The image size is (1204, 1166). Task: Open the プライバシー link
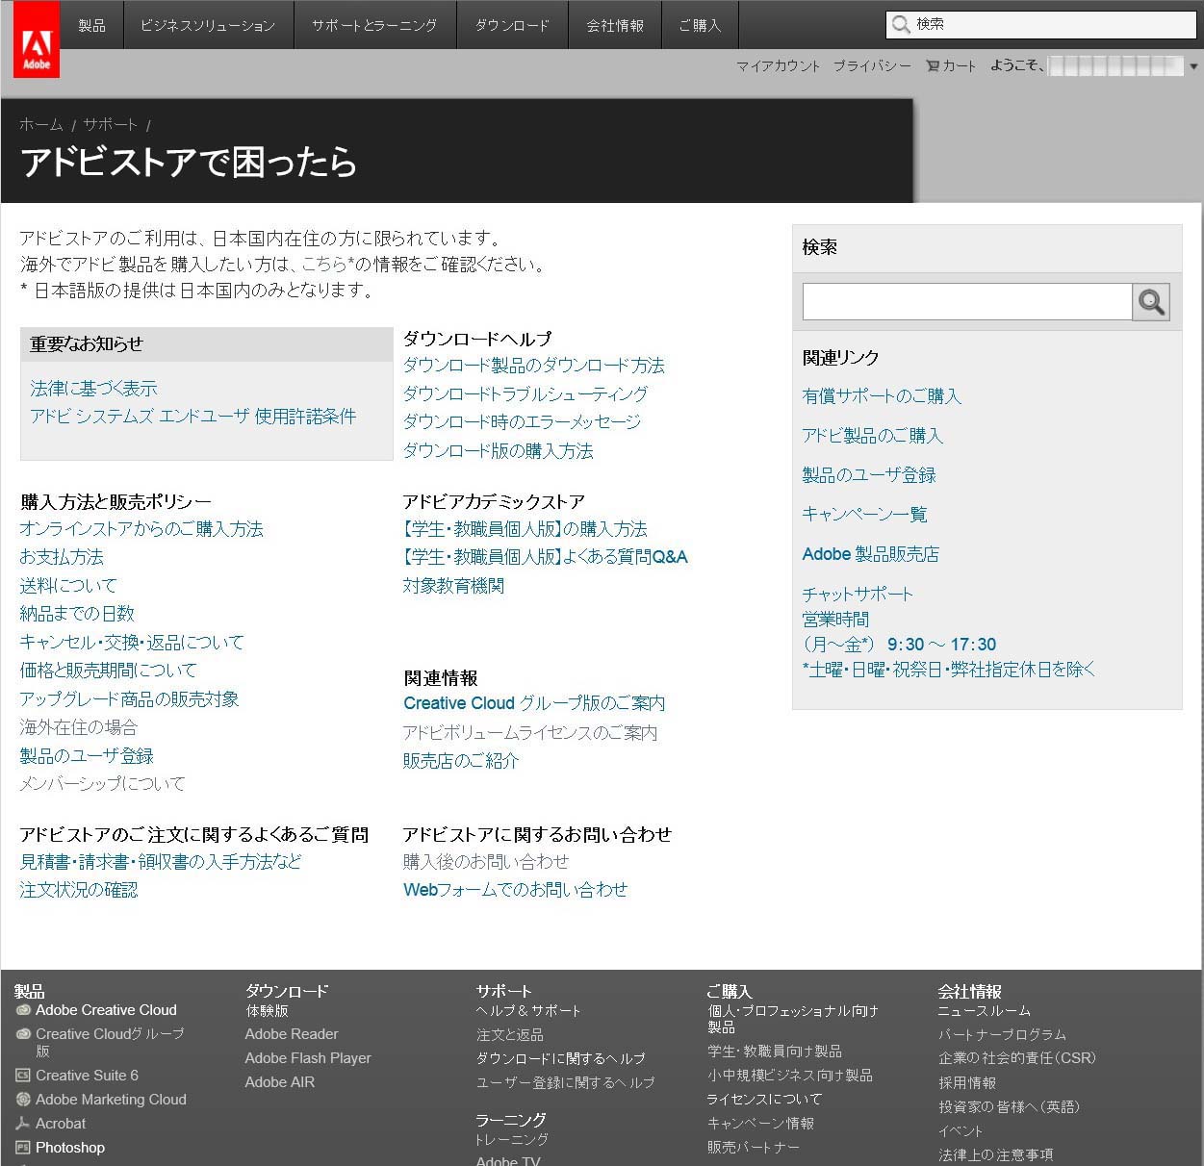[x=872, y=65]
